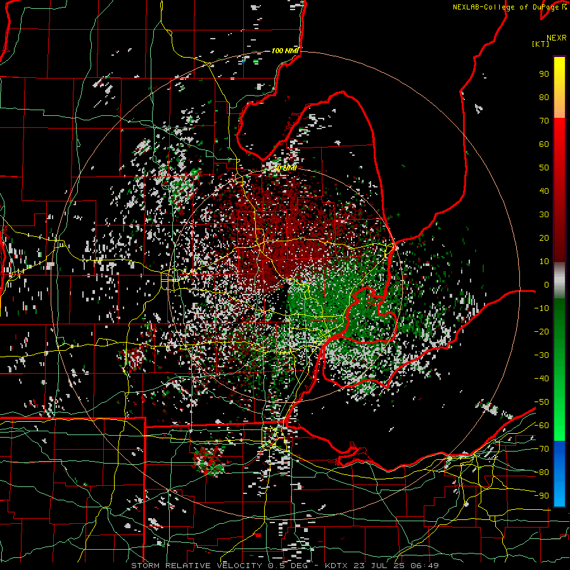Click the -30 value on the velocity scale
This screenshot has width=570, height=570.
[x=541, y=355]
